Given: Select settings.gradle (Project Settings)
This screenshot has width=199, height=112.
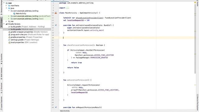Looking at the screenshot, I should click(25, 40).
